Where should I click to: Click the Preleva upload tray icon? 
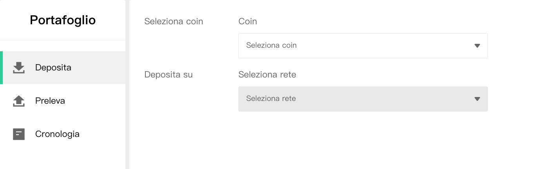tap(19, 101)
